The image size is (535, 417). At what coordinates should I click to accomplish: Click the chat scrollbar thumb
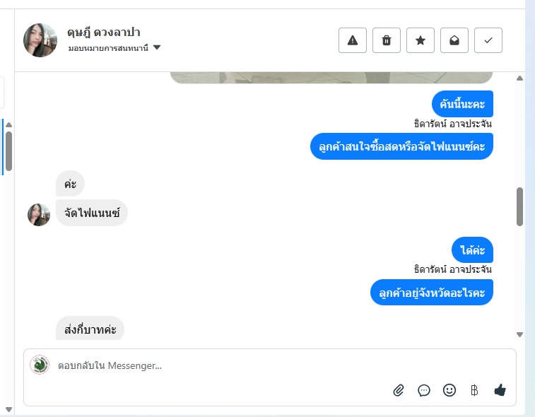(520, 206)
